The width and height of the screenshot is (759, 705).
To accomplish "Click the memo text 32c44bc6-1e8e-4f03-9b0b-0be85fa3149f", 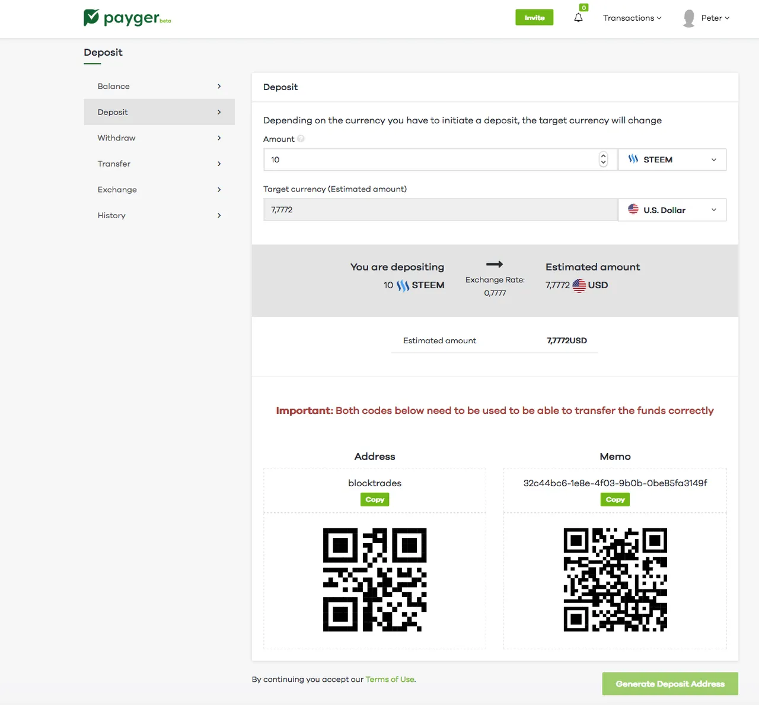I will 615,483.
